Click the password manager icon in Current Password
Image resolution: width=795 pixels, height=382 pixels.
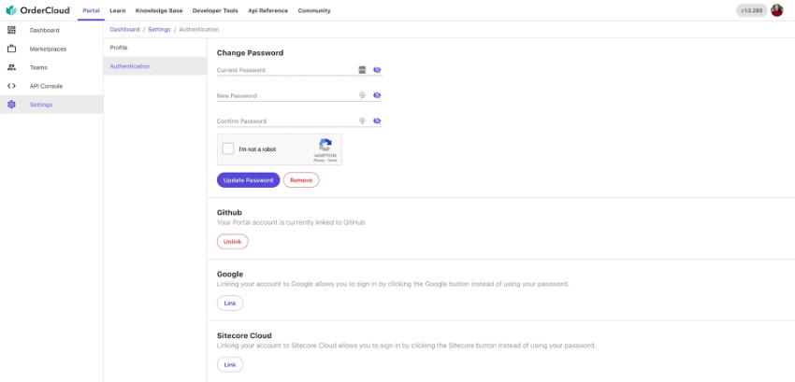click(362, 70)
